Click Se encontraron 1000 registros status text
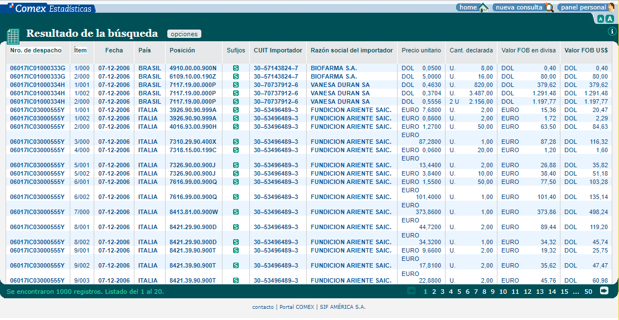619x320 pixels. 85,292
